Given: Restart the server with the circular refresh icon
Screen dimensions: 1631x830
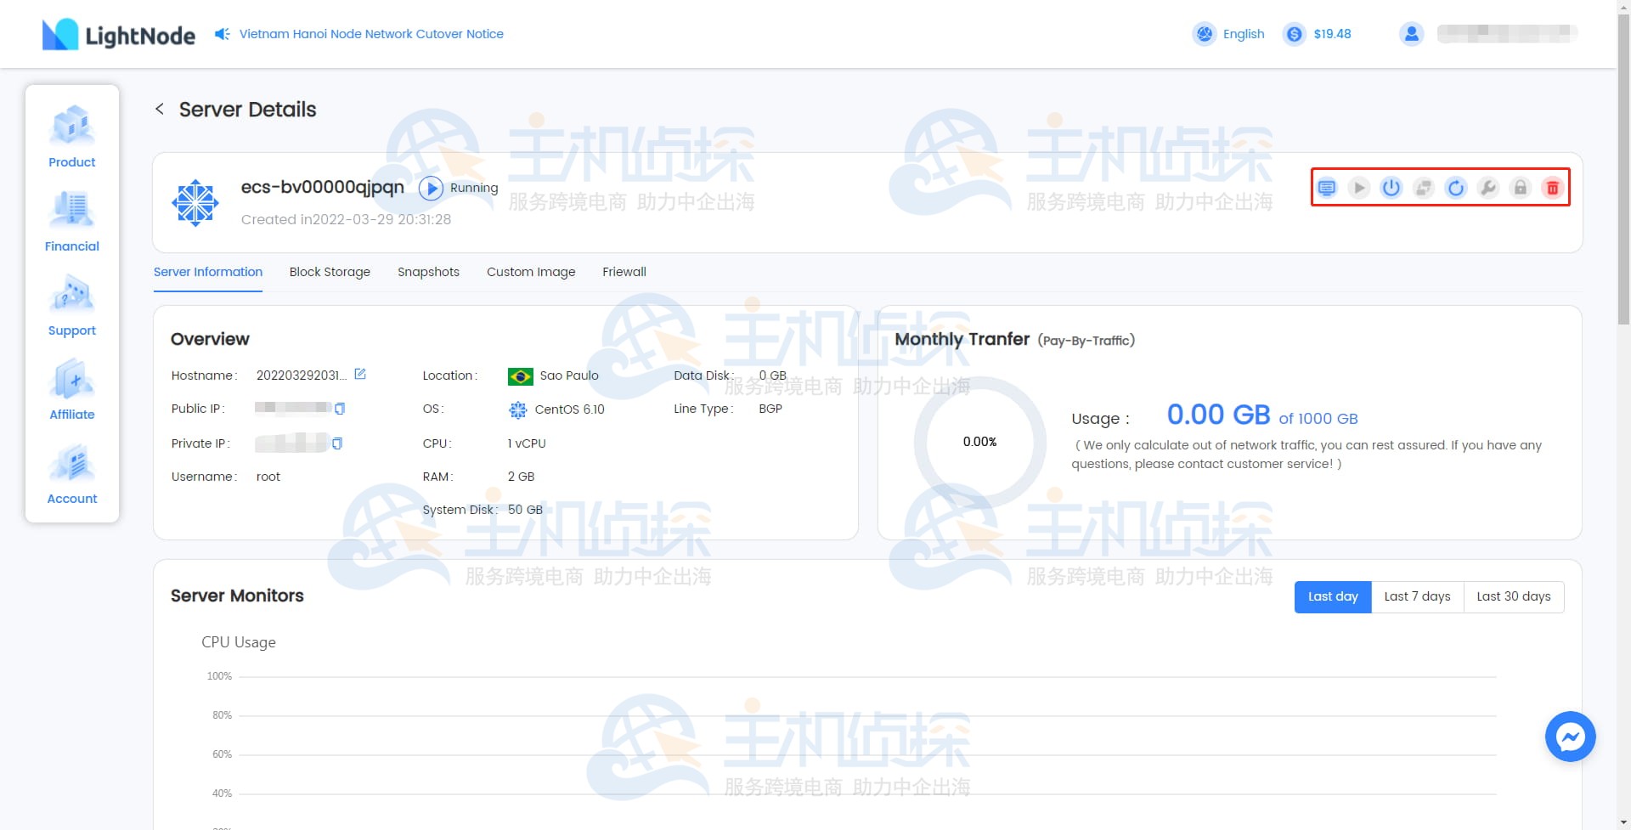Looking at the screenshot, I should [1456, 188].
